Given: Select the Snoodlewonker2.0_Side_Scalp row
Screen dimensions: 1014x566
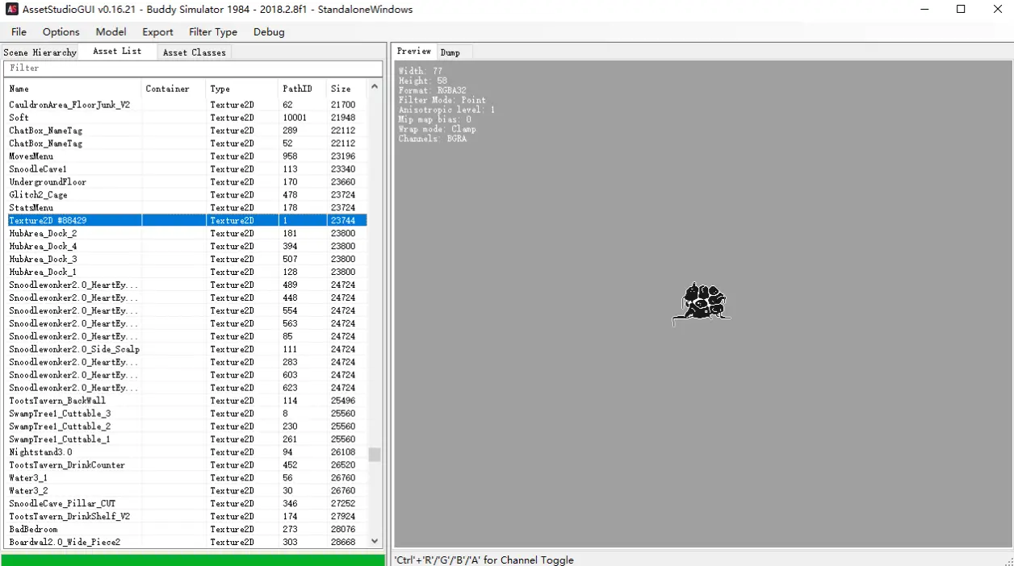Looking at the screenshot, I should coord(186,349).
